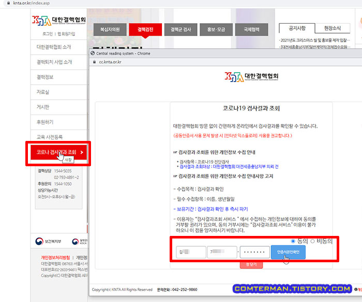Click the 코로나19 검사결과 조회 heading
Screen dimensions: 362x302
[x=251, y=108]
